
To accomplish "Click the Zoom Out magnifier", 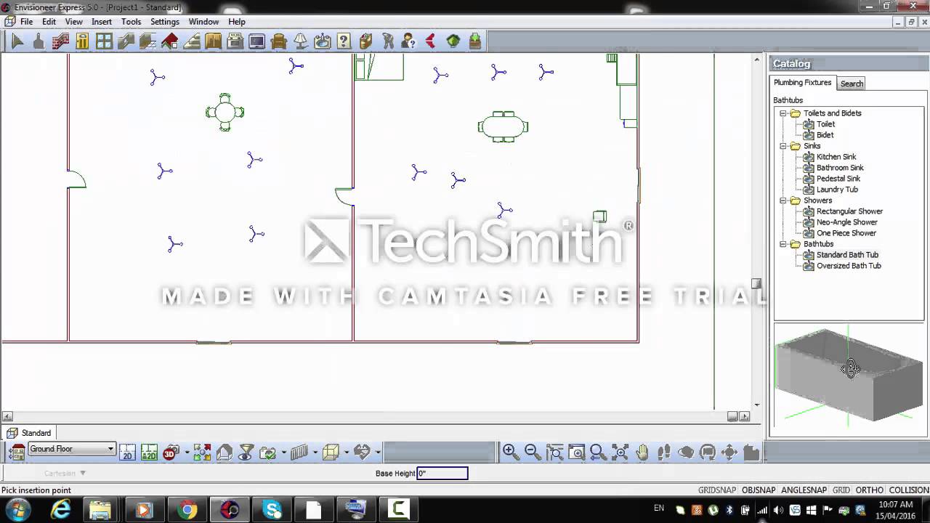I will (533, 453).
